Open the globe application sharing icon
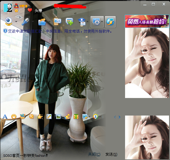 pos(110,22)
